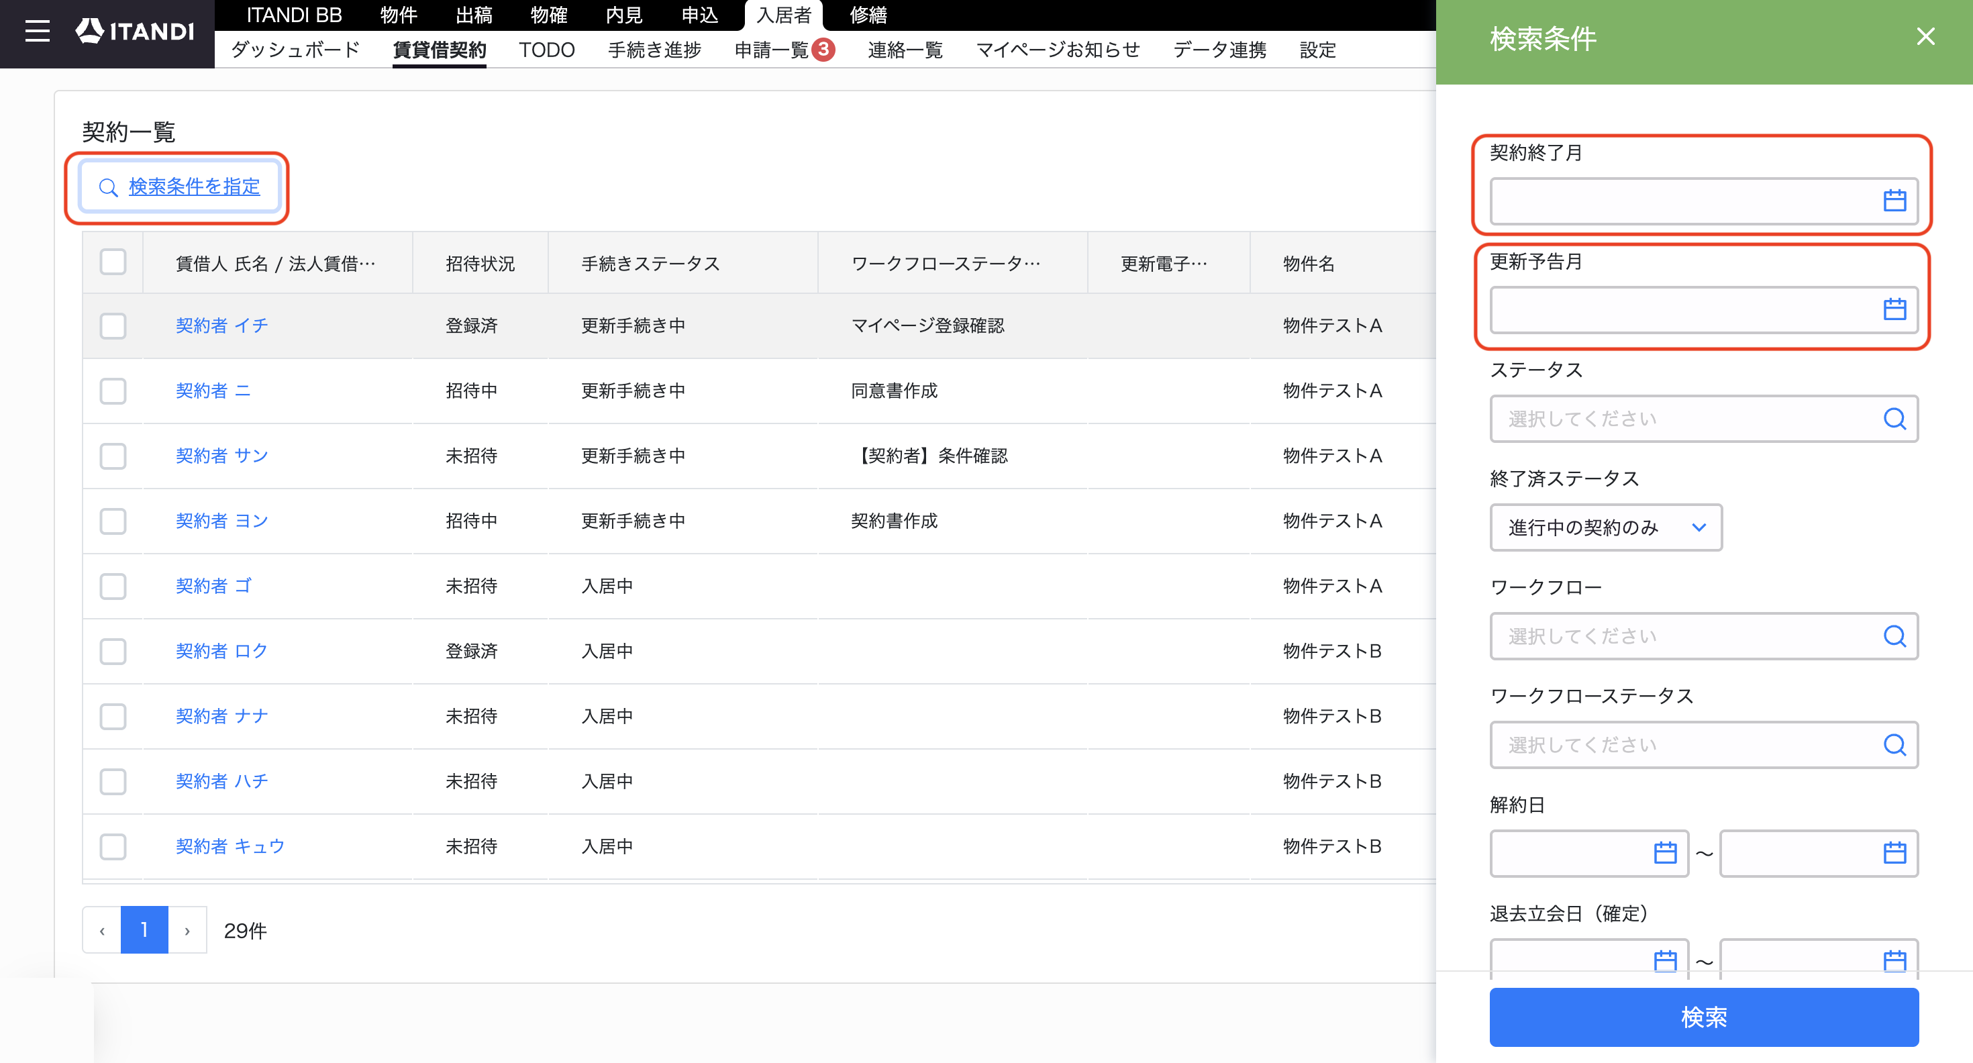Image resolution: width=1973 pixels, height=1063 pixels.
Task: Open 契約者 イチ contract link
Action: pyautogui.click(x=221, y=325)
